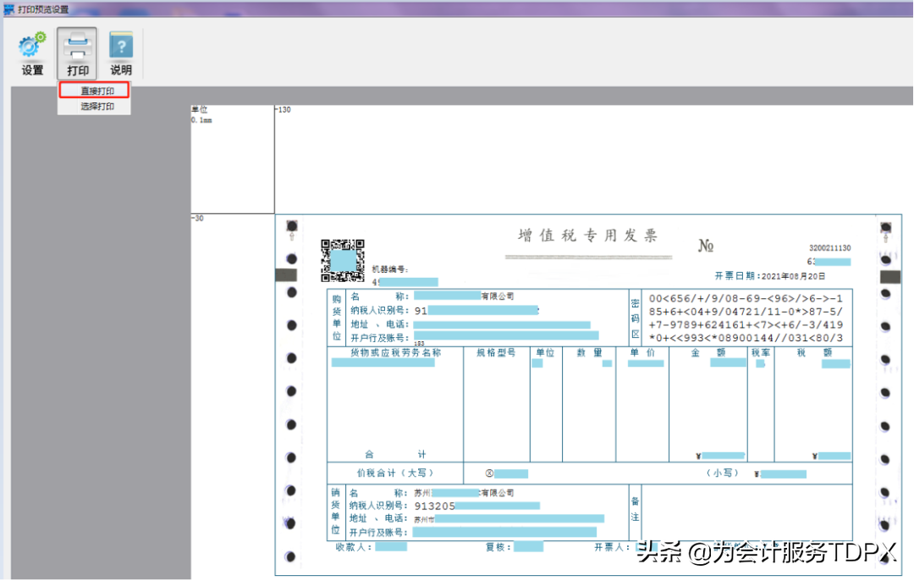
Task: Click the 增值税专用发票 invoice title
Action: point(587,235)
